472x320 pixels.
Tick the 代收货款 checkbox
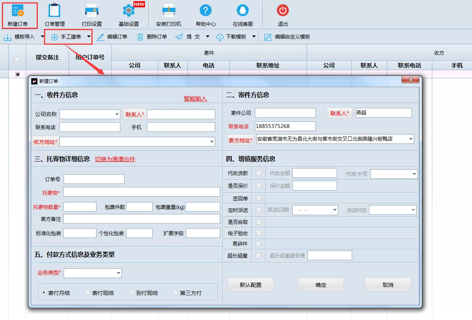[259, 173]
